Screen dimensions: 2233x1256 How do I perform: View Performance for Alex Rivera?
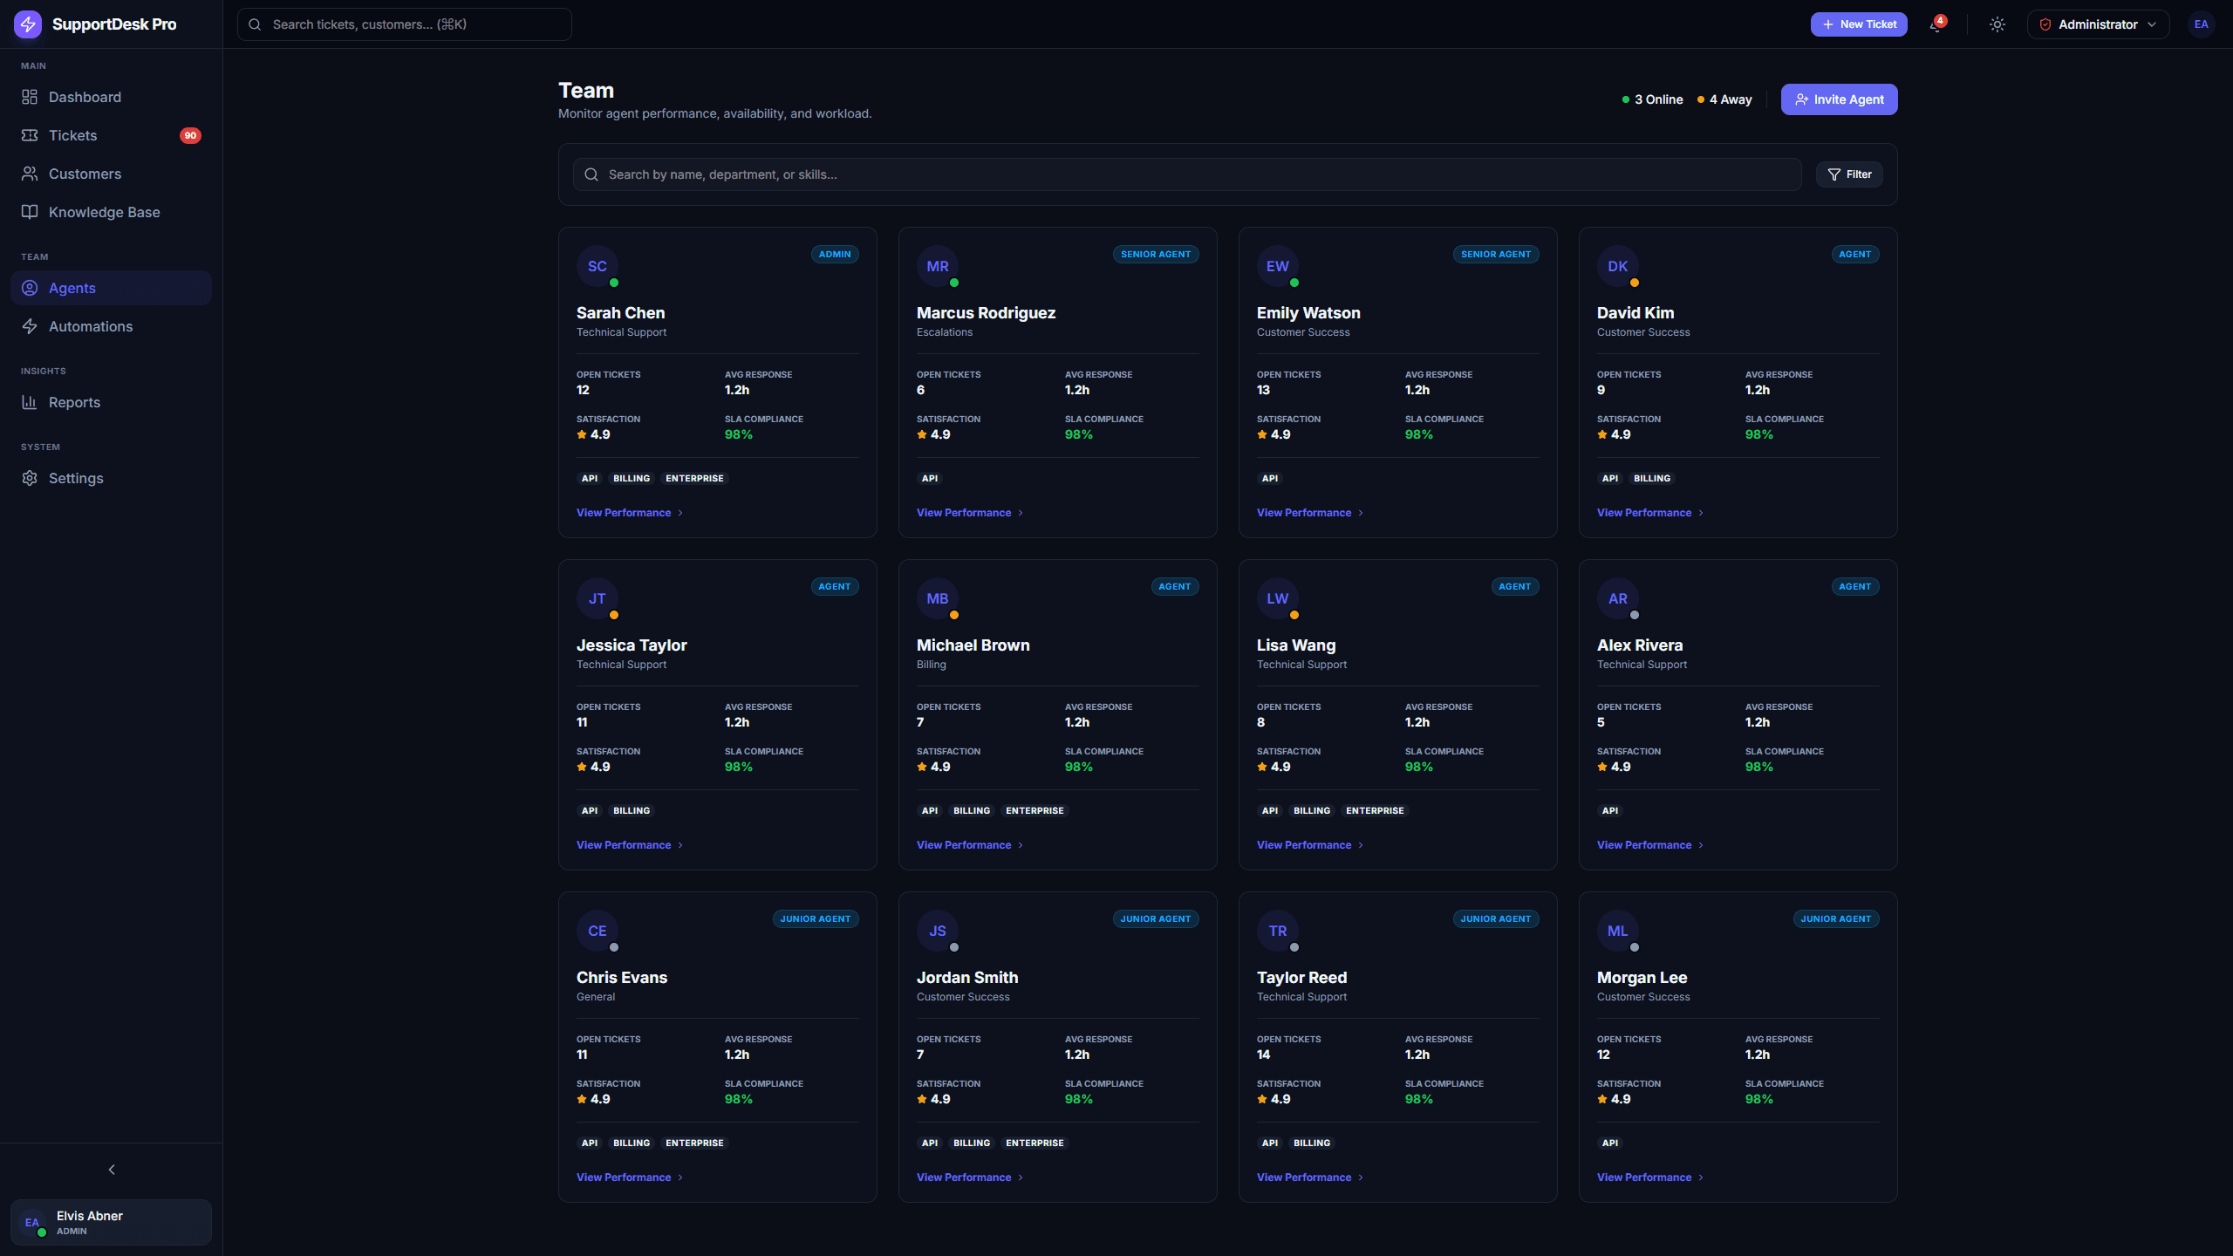tap(1650, 845)
